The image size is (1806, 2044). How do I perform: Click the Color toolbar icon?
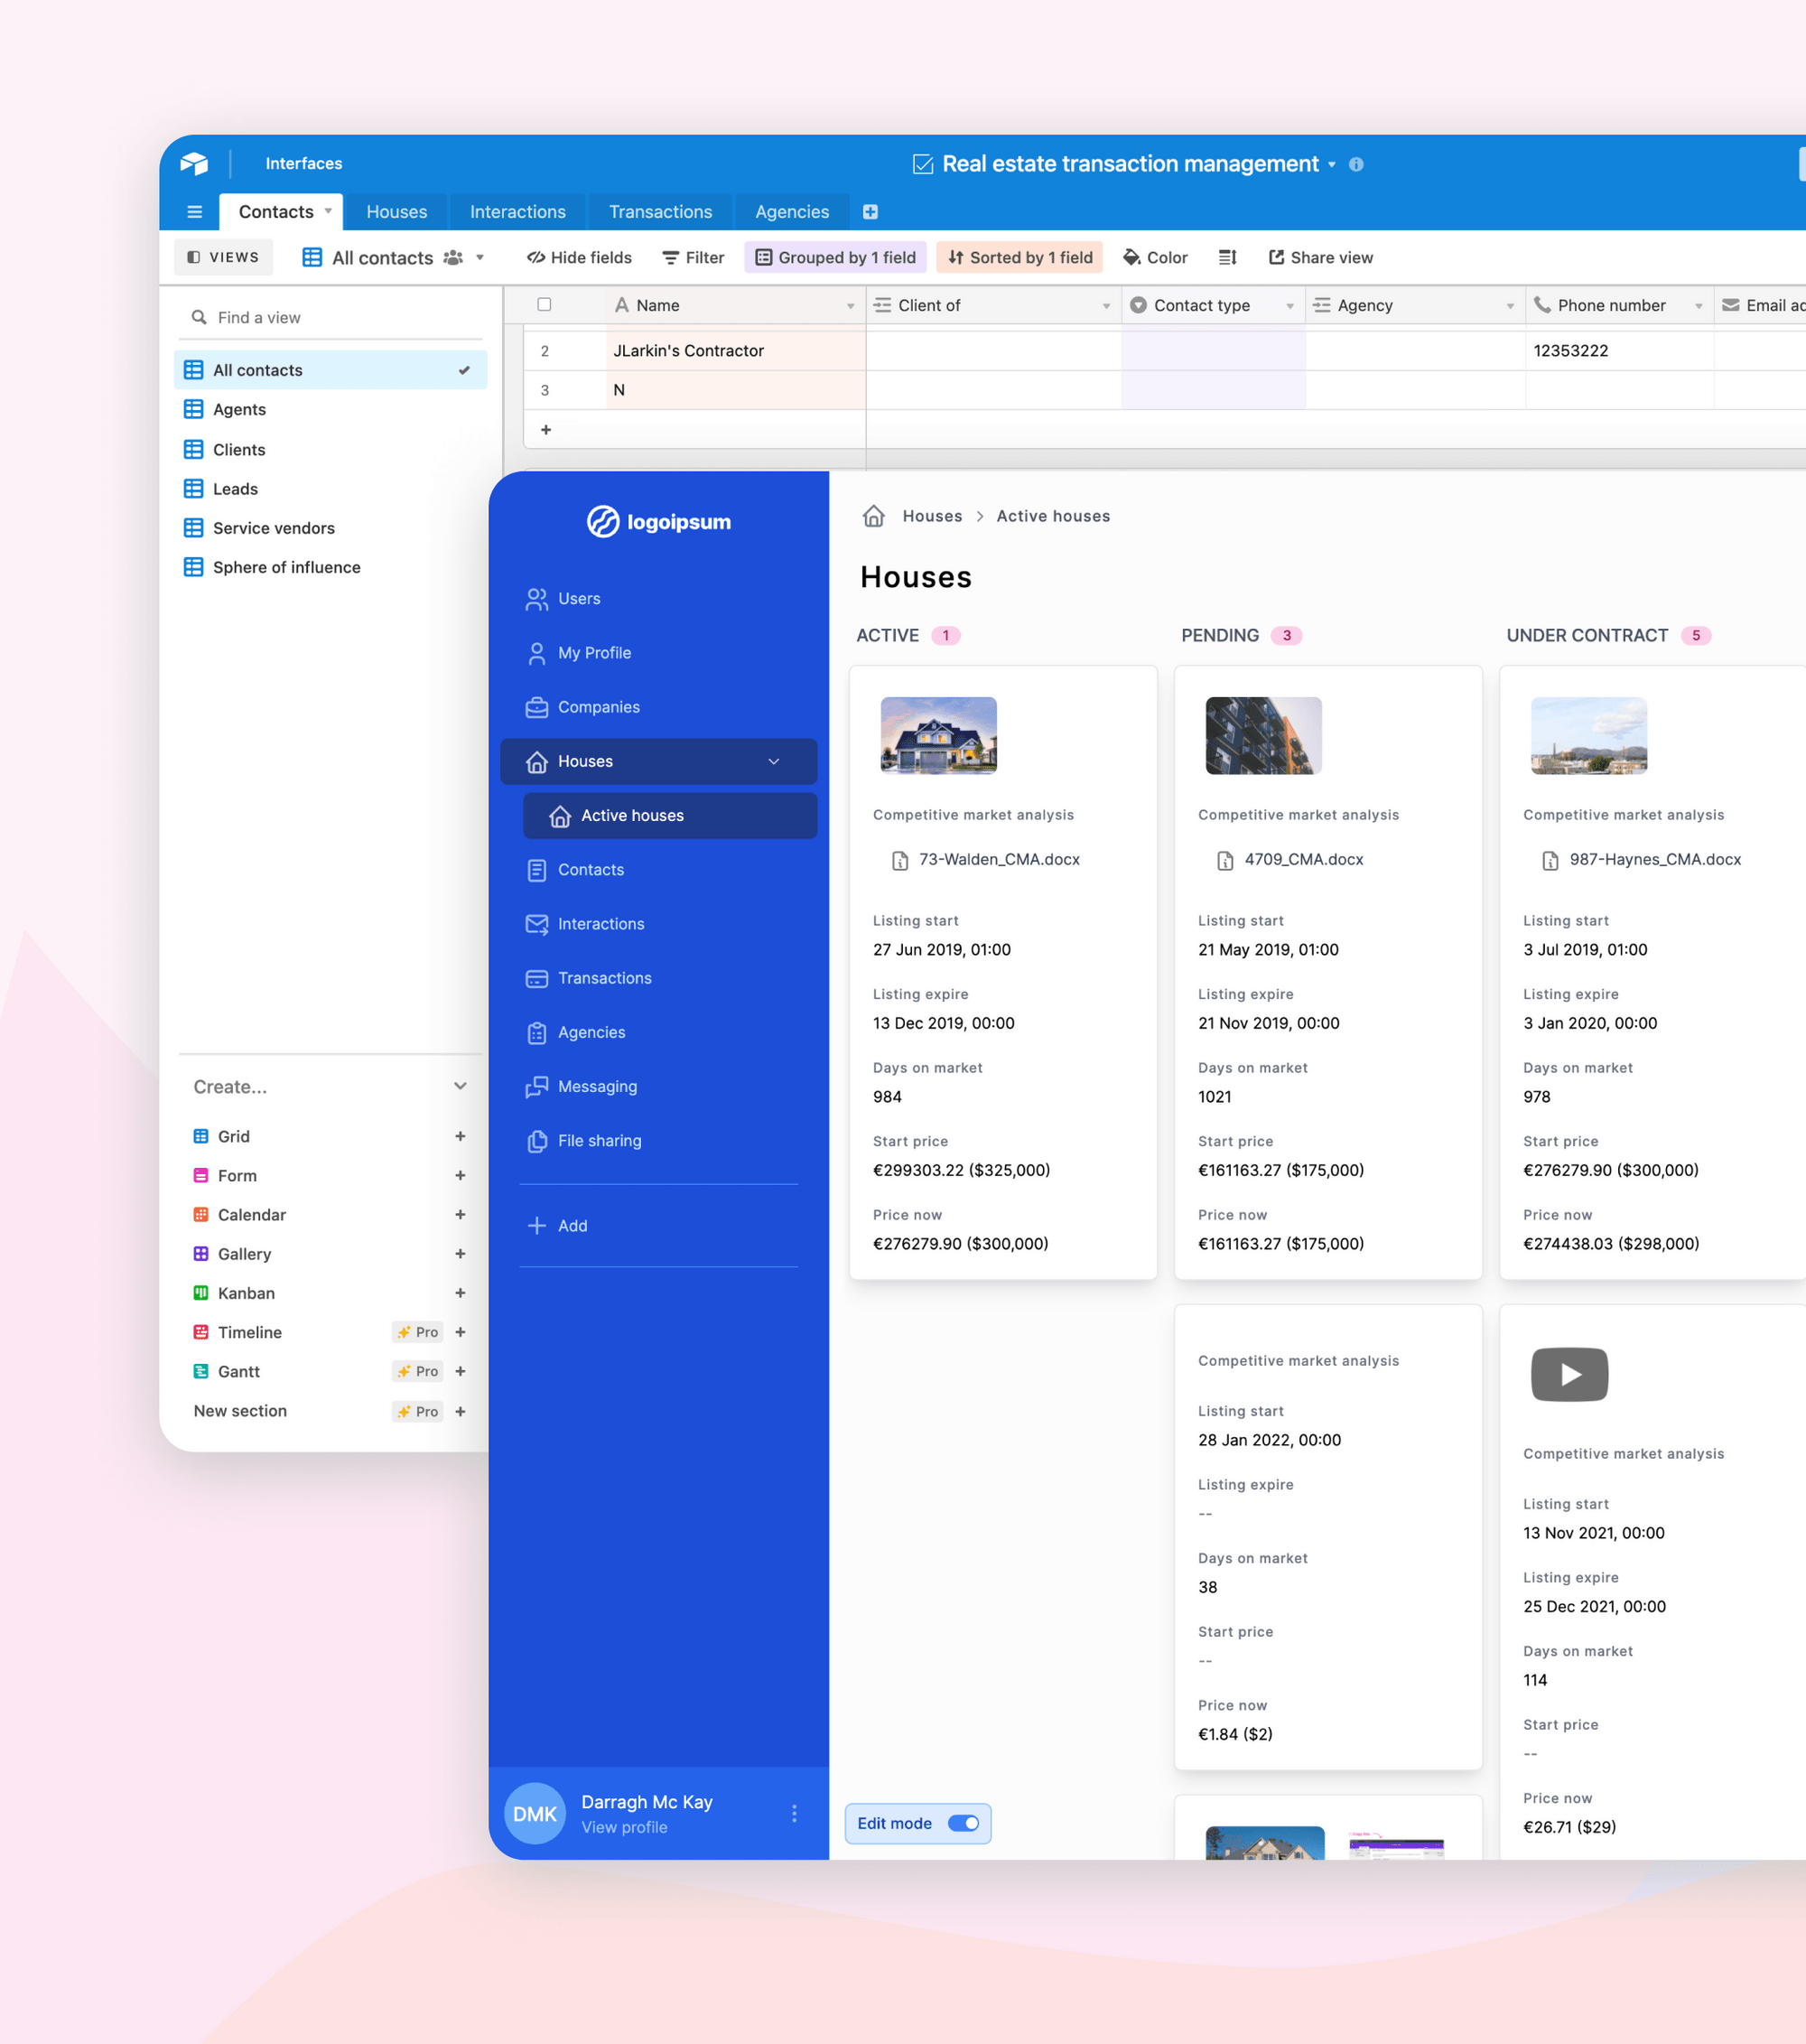point(1155,257)
